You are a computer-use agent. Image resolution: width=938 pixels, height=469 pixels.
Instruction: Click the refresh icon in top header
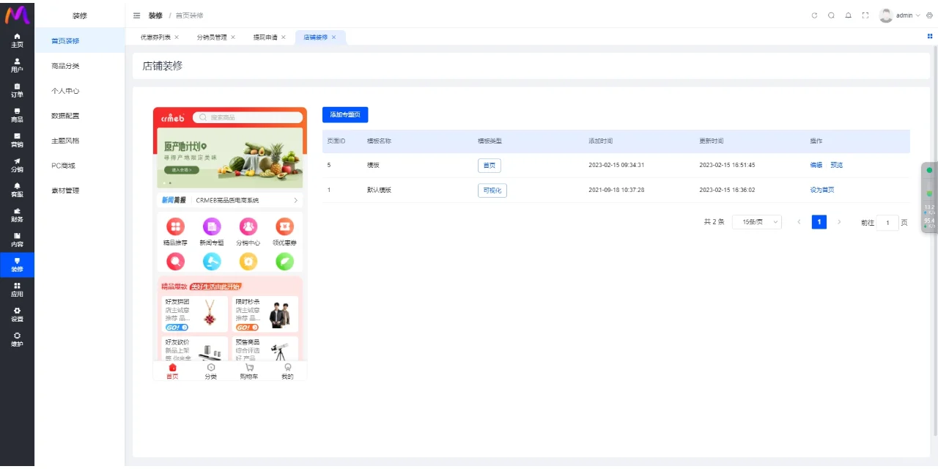point(814,15)
